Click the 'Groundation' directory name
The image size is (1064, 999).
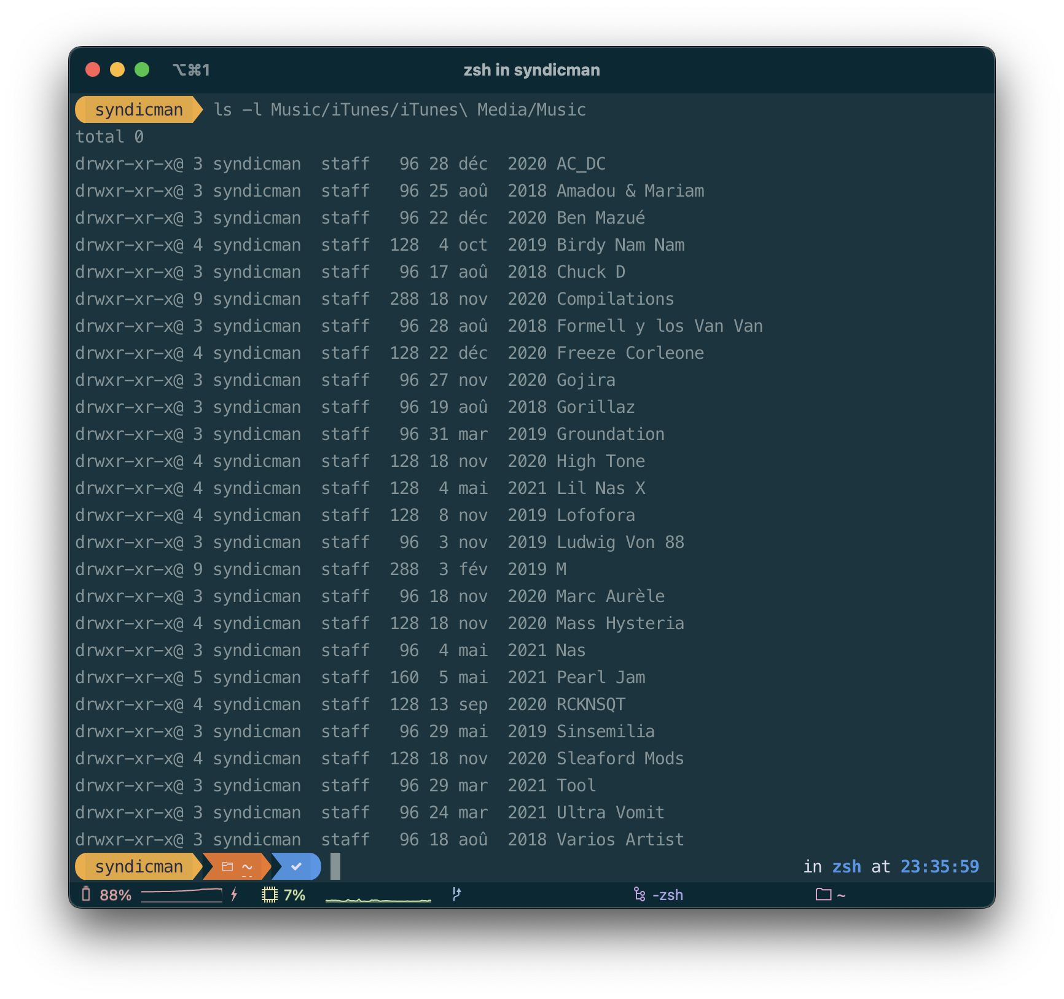tap(611, 434)
